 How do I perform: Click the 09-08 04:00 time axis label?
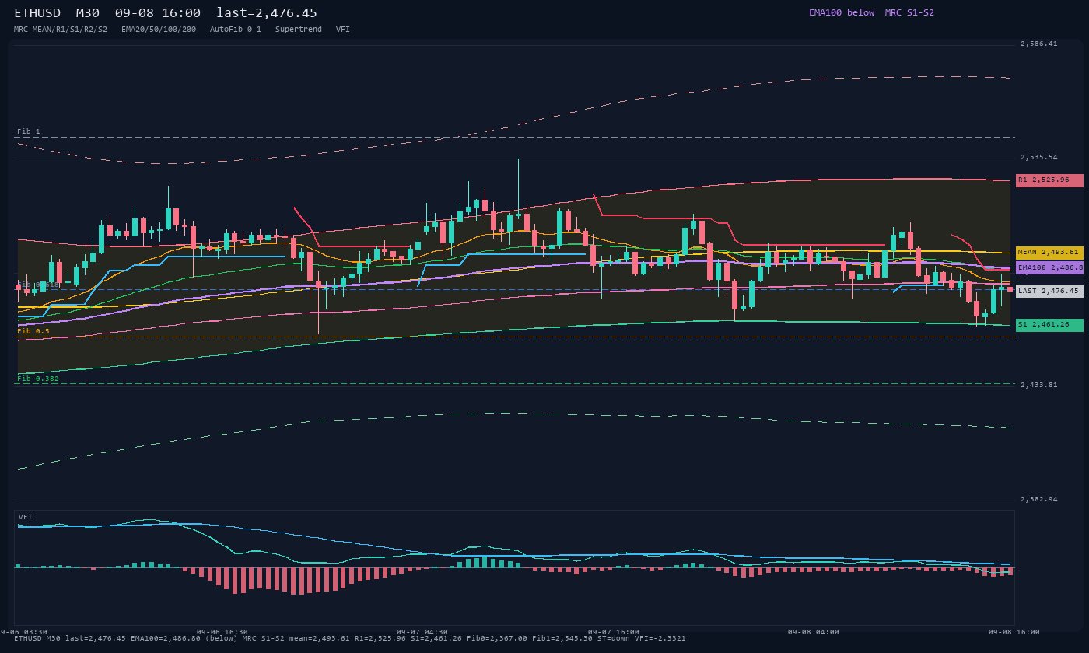click(x=814, y=633)
